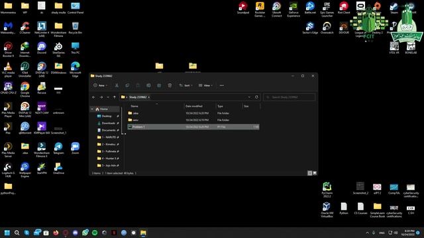Viewport: 424px width, 238px height.
Task: Select OneDrive desktop icon
Action: point(58,169)
